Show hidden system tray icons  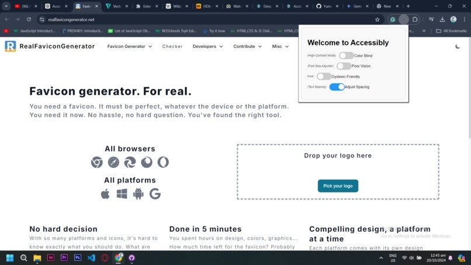(381, 258)
